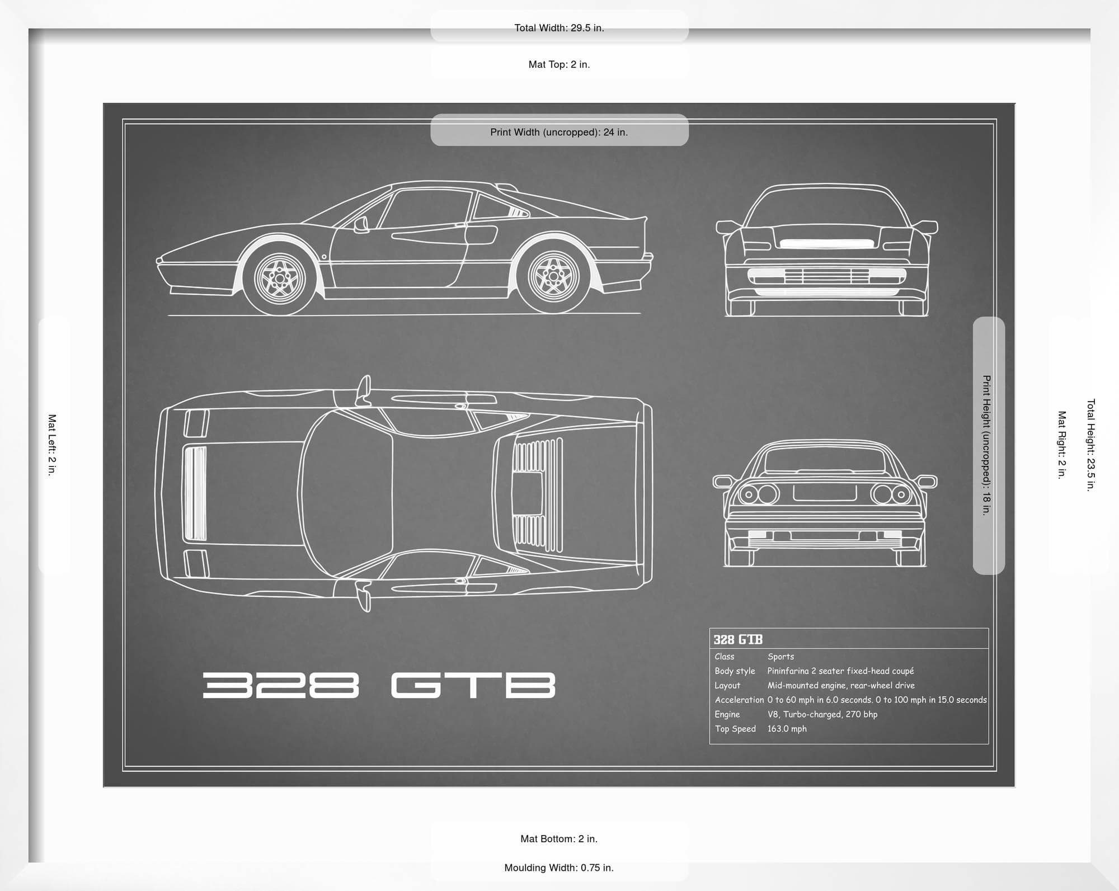This screenshot has width=1119, height=891.
Task: Click the 'Top Speed' row label
Action: pos(735,729)
